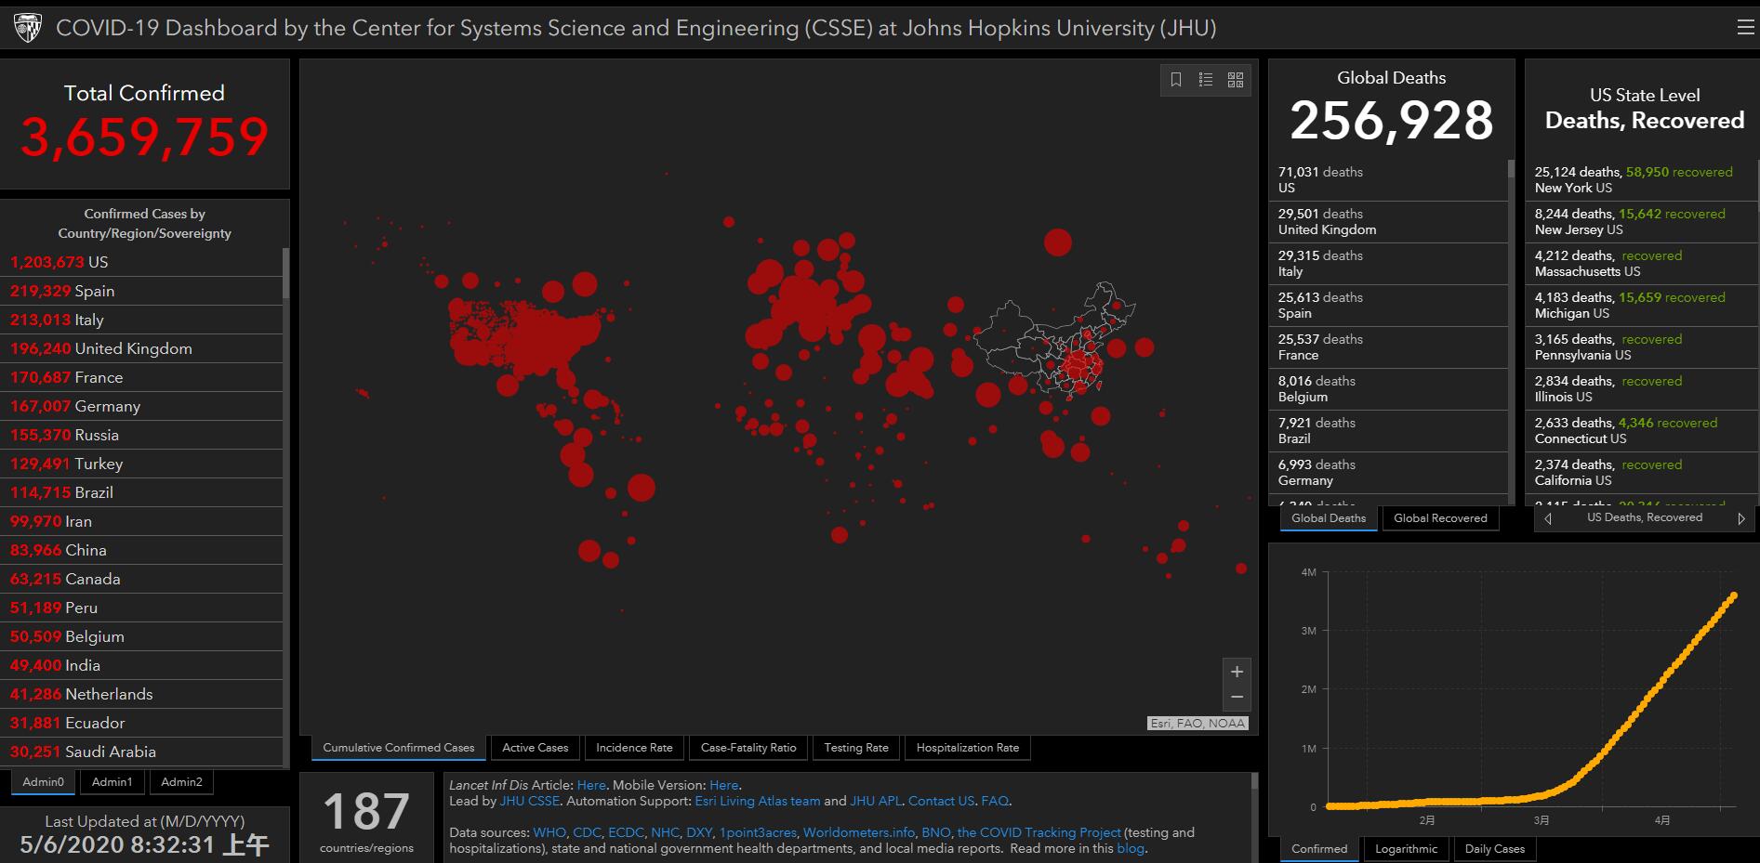Switch to the Admin1 tab
This screenshot has height=863, width=1760.
[112, 782]
